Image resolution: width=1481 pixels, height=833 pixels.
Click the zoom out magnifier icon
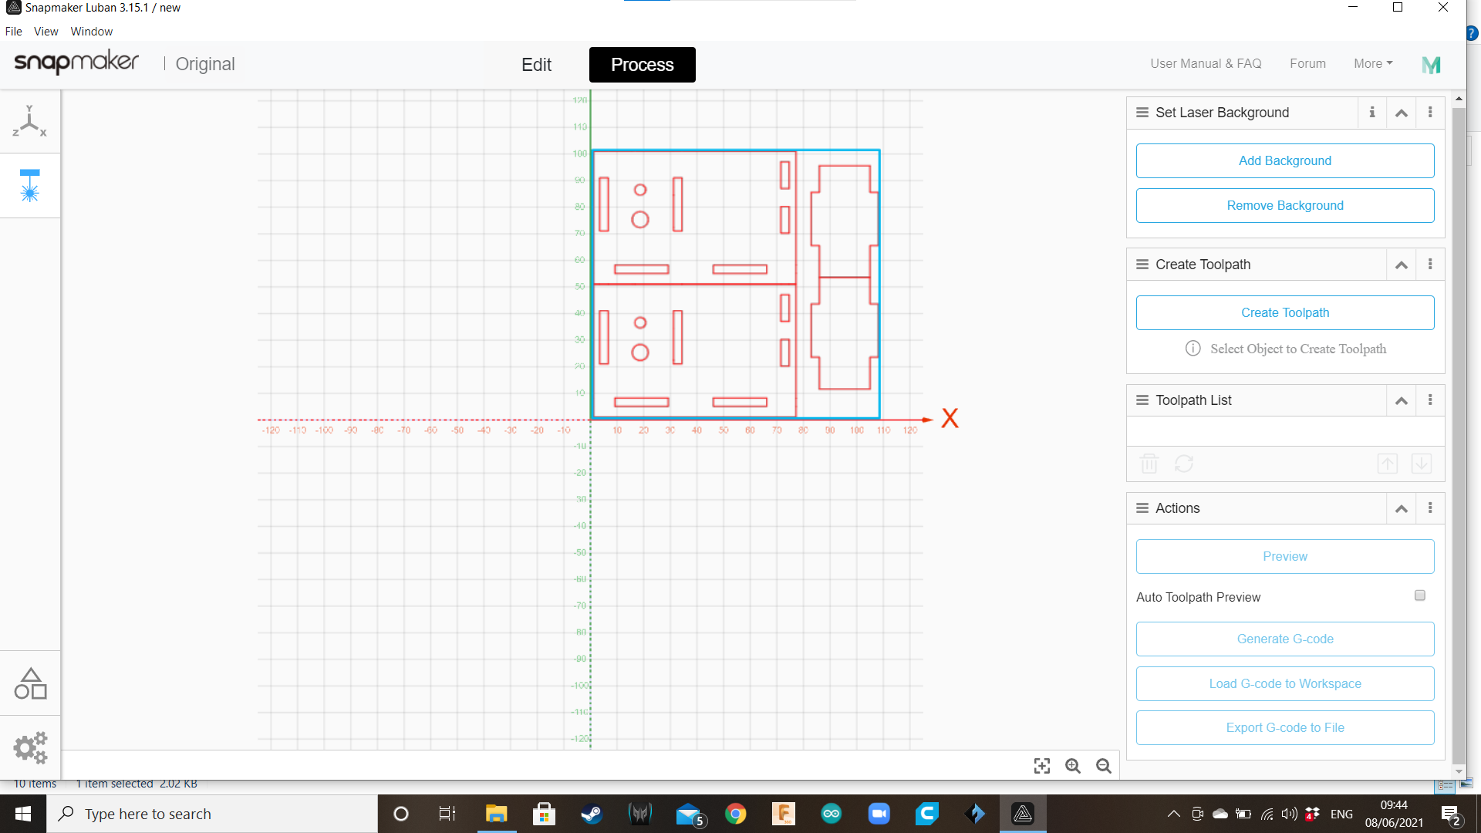[1103, 766]
